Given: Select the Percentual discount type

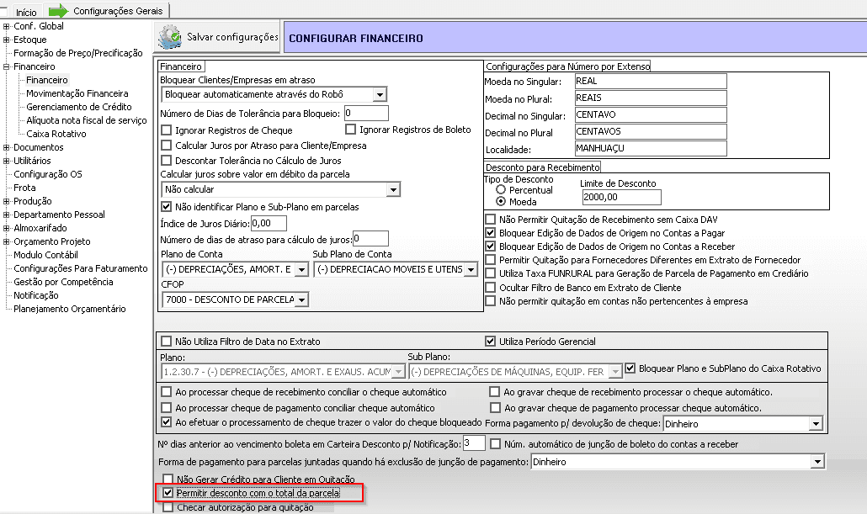Looking at the screenshot, I should tap(501, 189).
